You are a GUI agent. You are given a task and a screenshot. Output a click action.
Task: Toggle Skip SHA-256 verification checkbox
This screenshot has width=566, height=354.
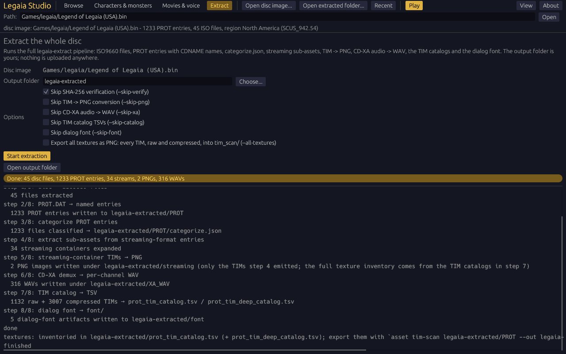46,92
